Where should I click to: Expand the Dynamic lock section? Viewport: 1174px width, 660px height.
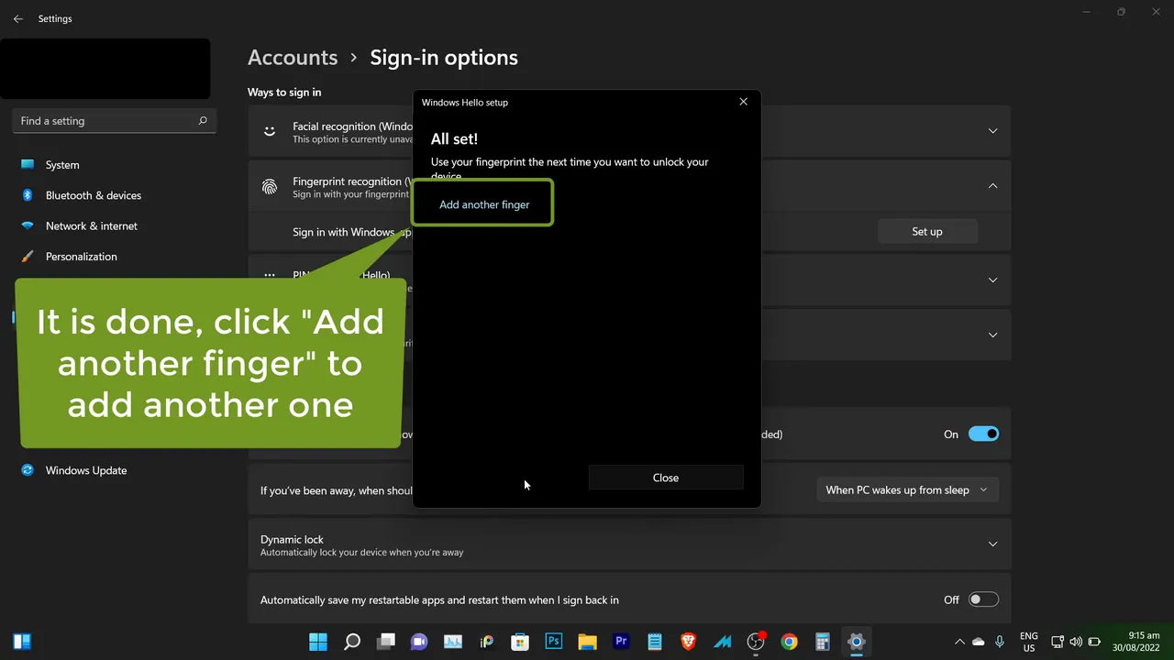click(992, 544)
